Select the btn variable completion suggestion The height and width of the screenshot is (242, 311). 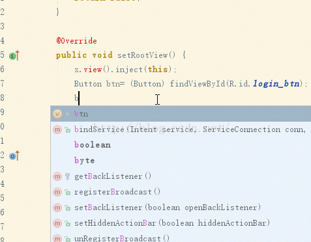[x=181, y=114]
